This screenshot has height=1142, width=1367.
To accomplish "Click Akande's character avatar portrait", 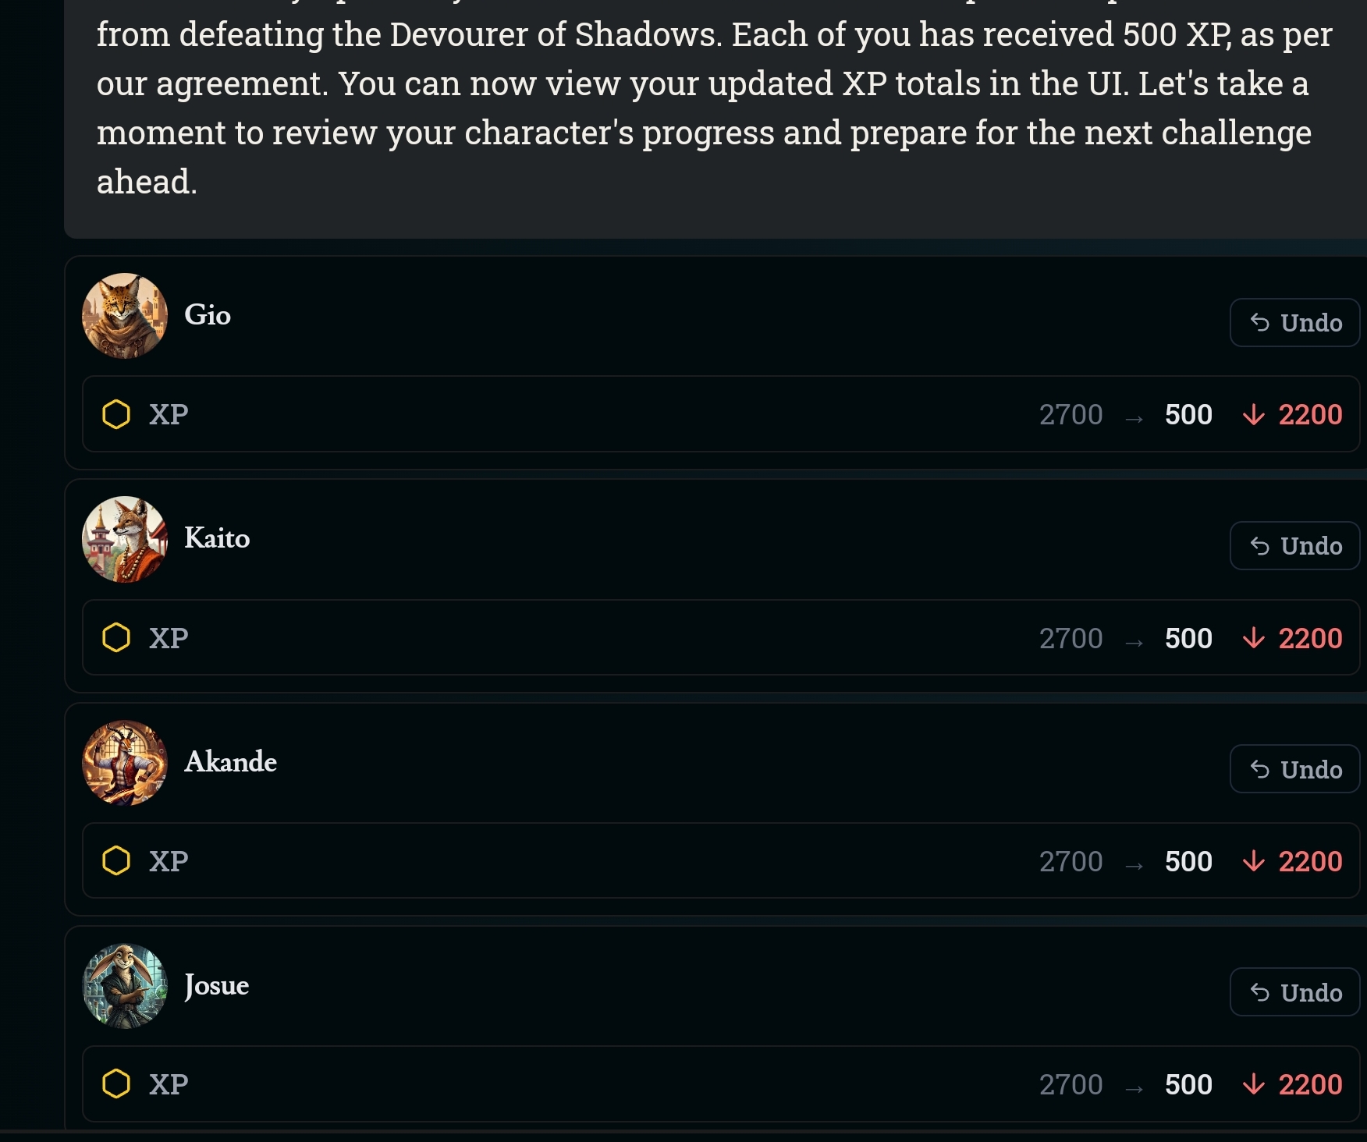I will tap(125, 762).
